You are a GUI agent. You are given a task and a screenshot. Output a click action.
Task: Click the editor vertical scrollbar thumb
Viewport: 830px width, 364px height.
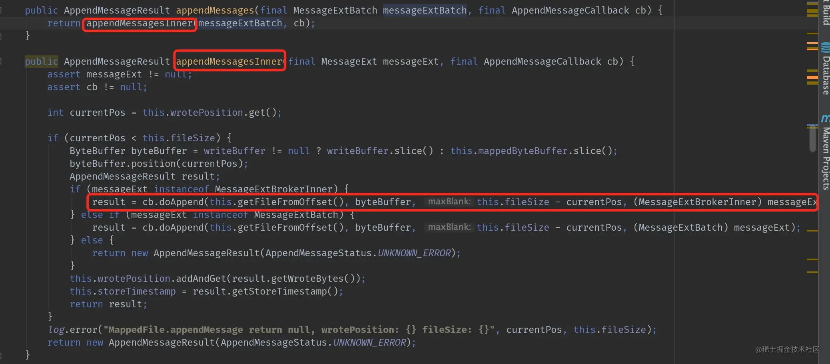pyautogui.click(x=813, y=138)
